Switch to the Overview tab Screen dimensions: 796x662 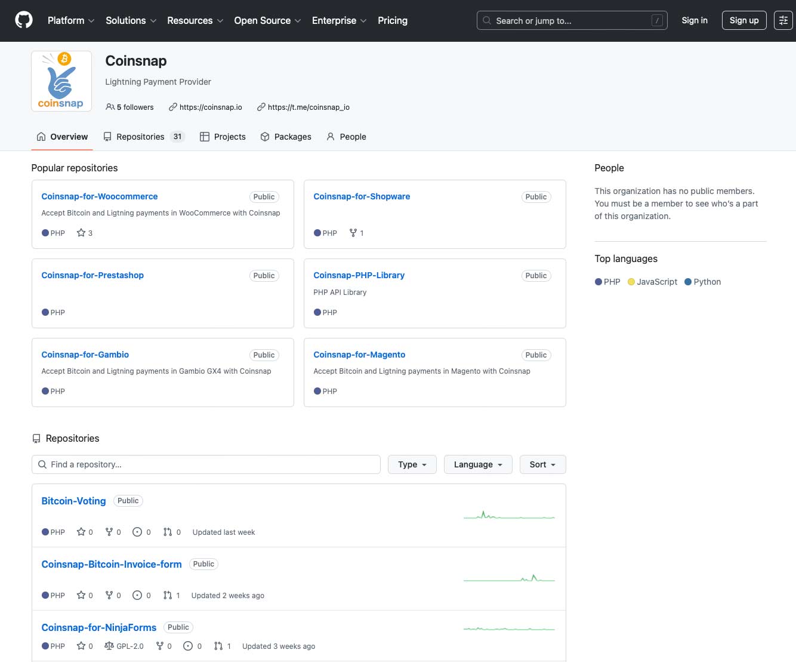pos(61,136)
